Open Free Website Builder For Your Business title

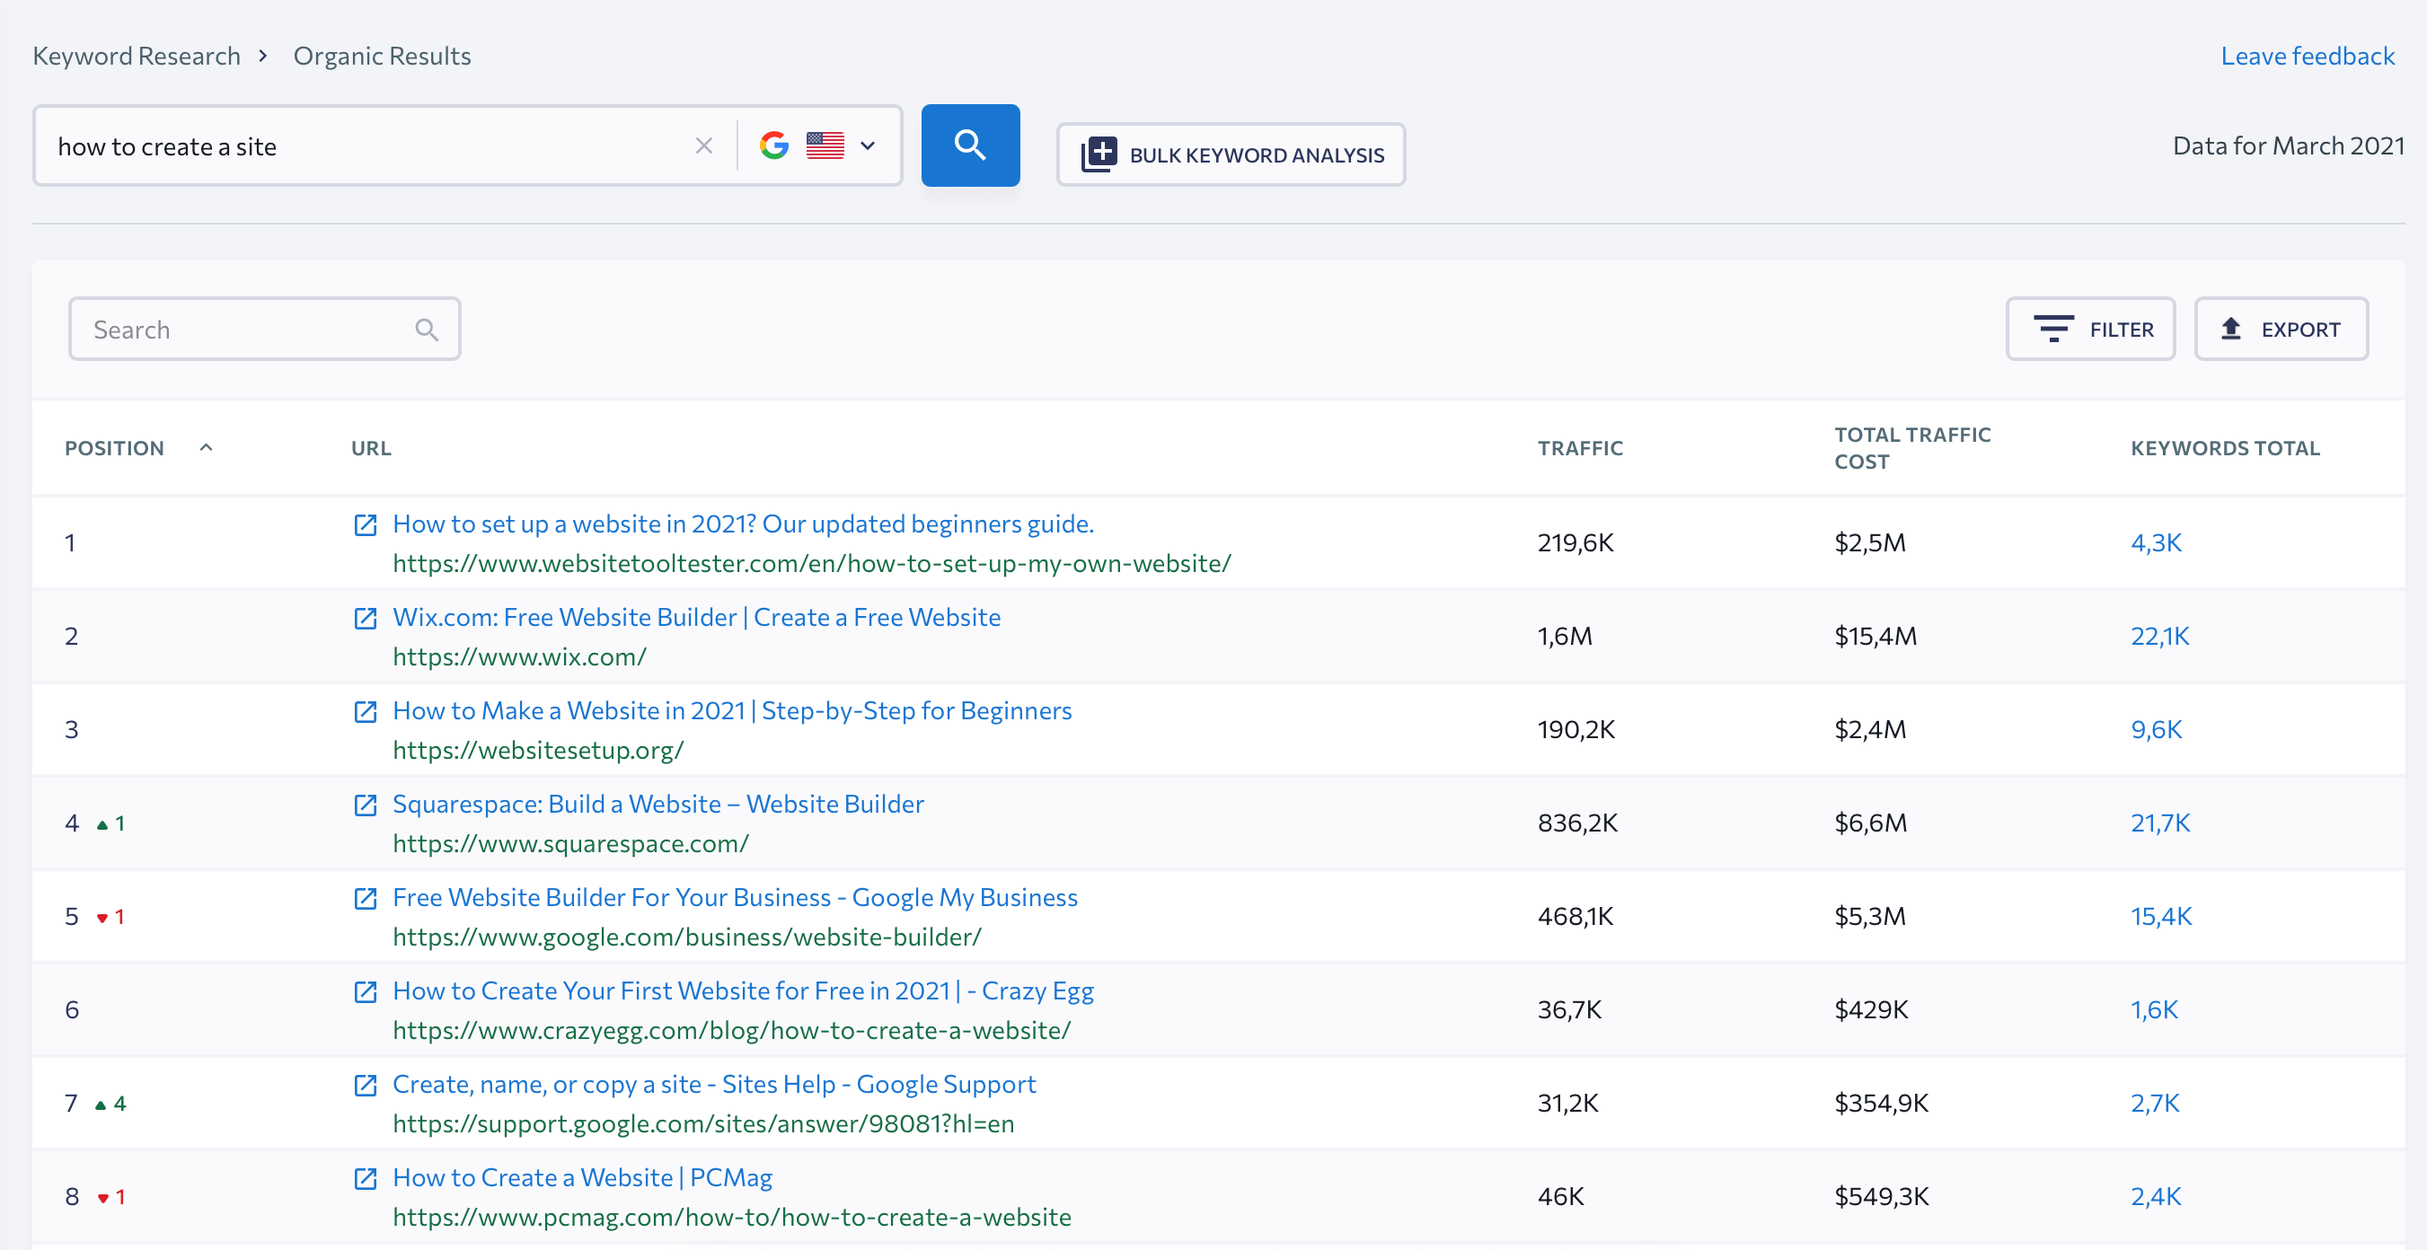coord(735,897)
